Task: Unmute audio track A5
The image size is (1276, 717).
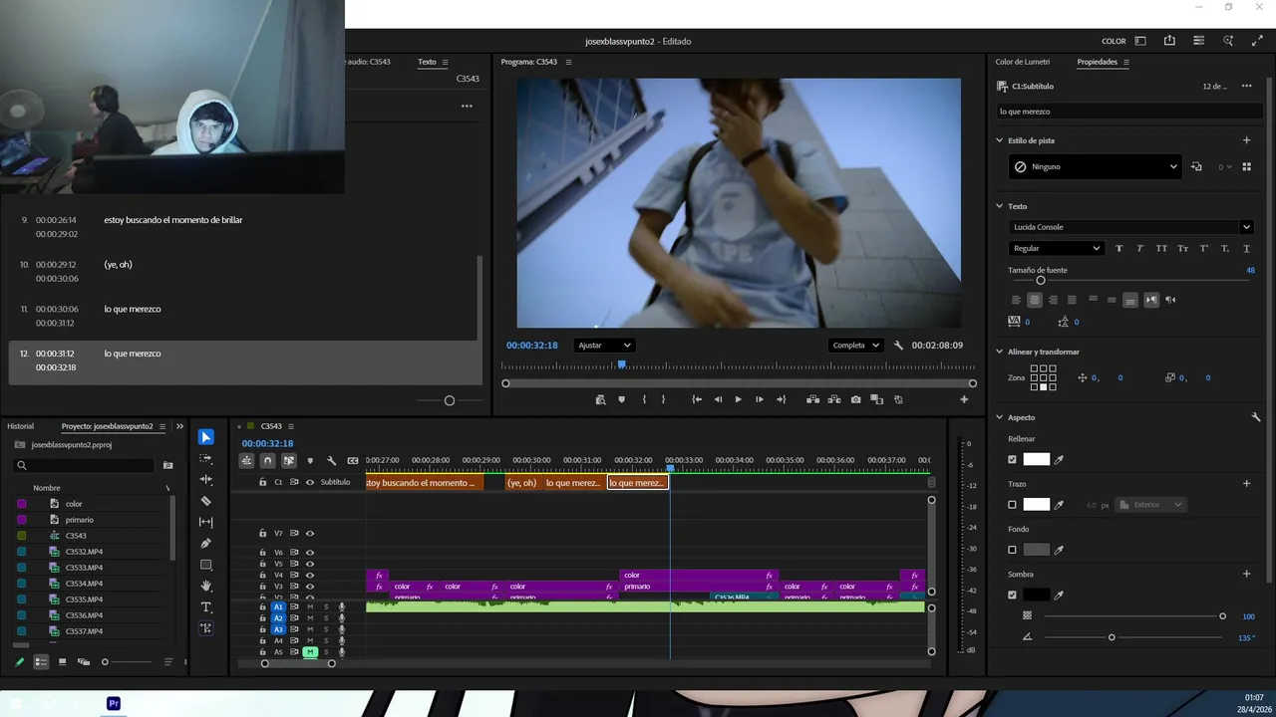Action: click(x=310, y=652)
